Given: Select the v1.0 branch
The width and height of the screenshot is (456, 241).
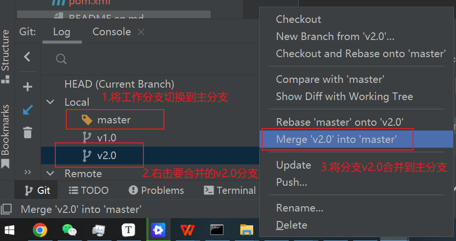Looking at the screenshot, I should tap(107, 138).
